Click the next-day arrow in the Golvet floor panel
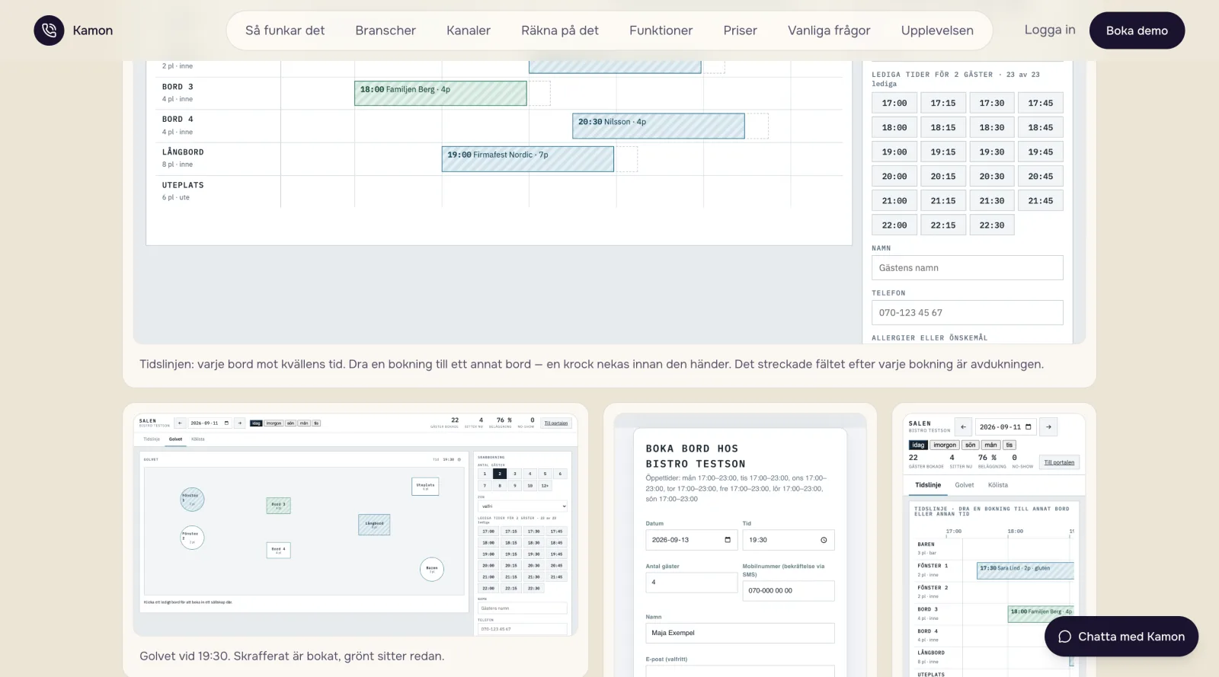Viewport: 1219px width, 677px height. 239,423
